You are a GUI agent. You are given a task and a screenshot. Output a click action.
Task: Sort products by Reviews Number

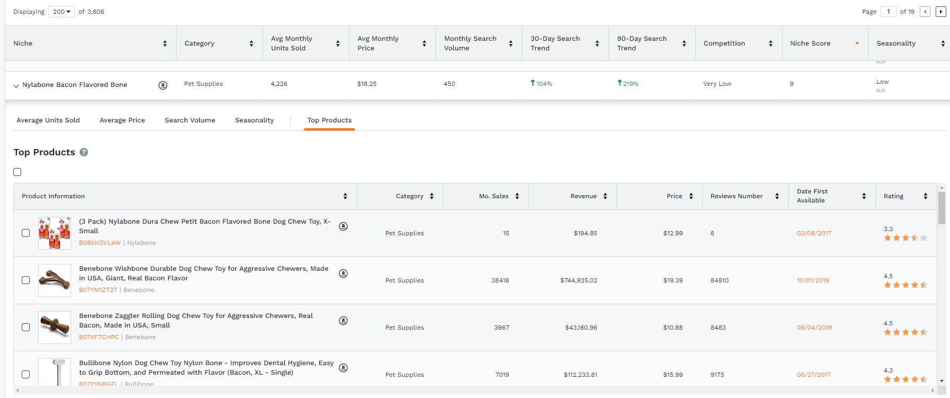(777, 196)
